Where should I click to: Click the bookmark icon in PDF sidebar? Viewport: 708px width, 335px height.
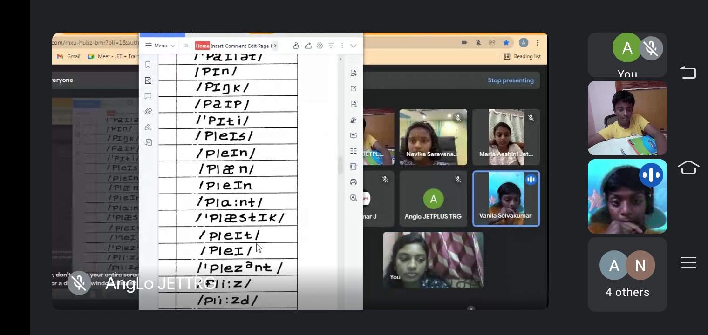point(148,65)
